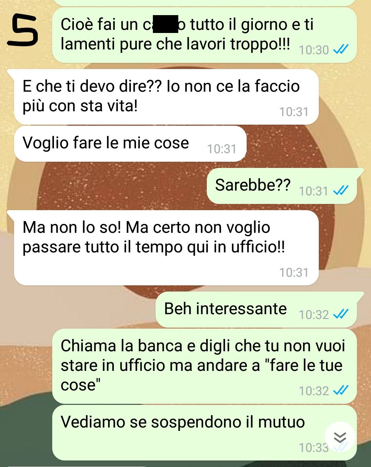
Task: Click the black censor box in first message
Action: point(166,24)
